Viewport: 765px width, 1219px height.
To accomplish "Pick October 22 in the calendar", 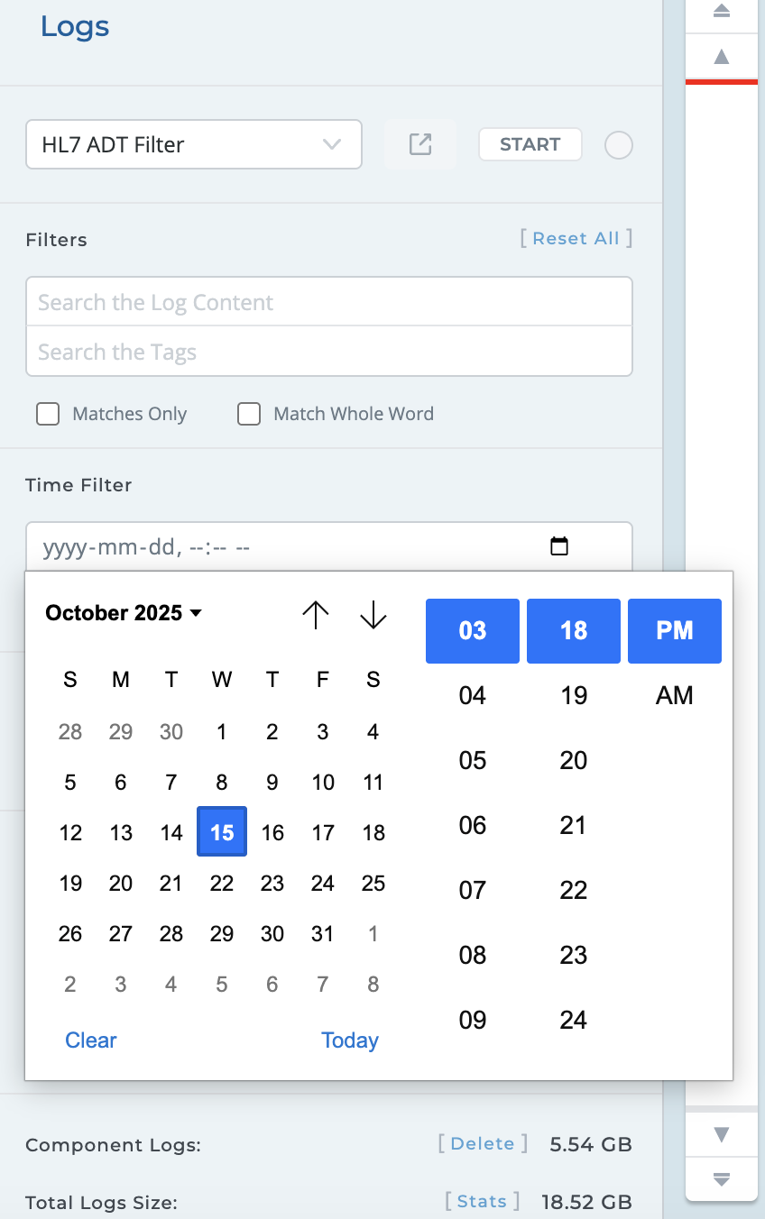I will tap(222, 884).
